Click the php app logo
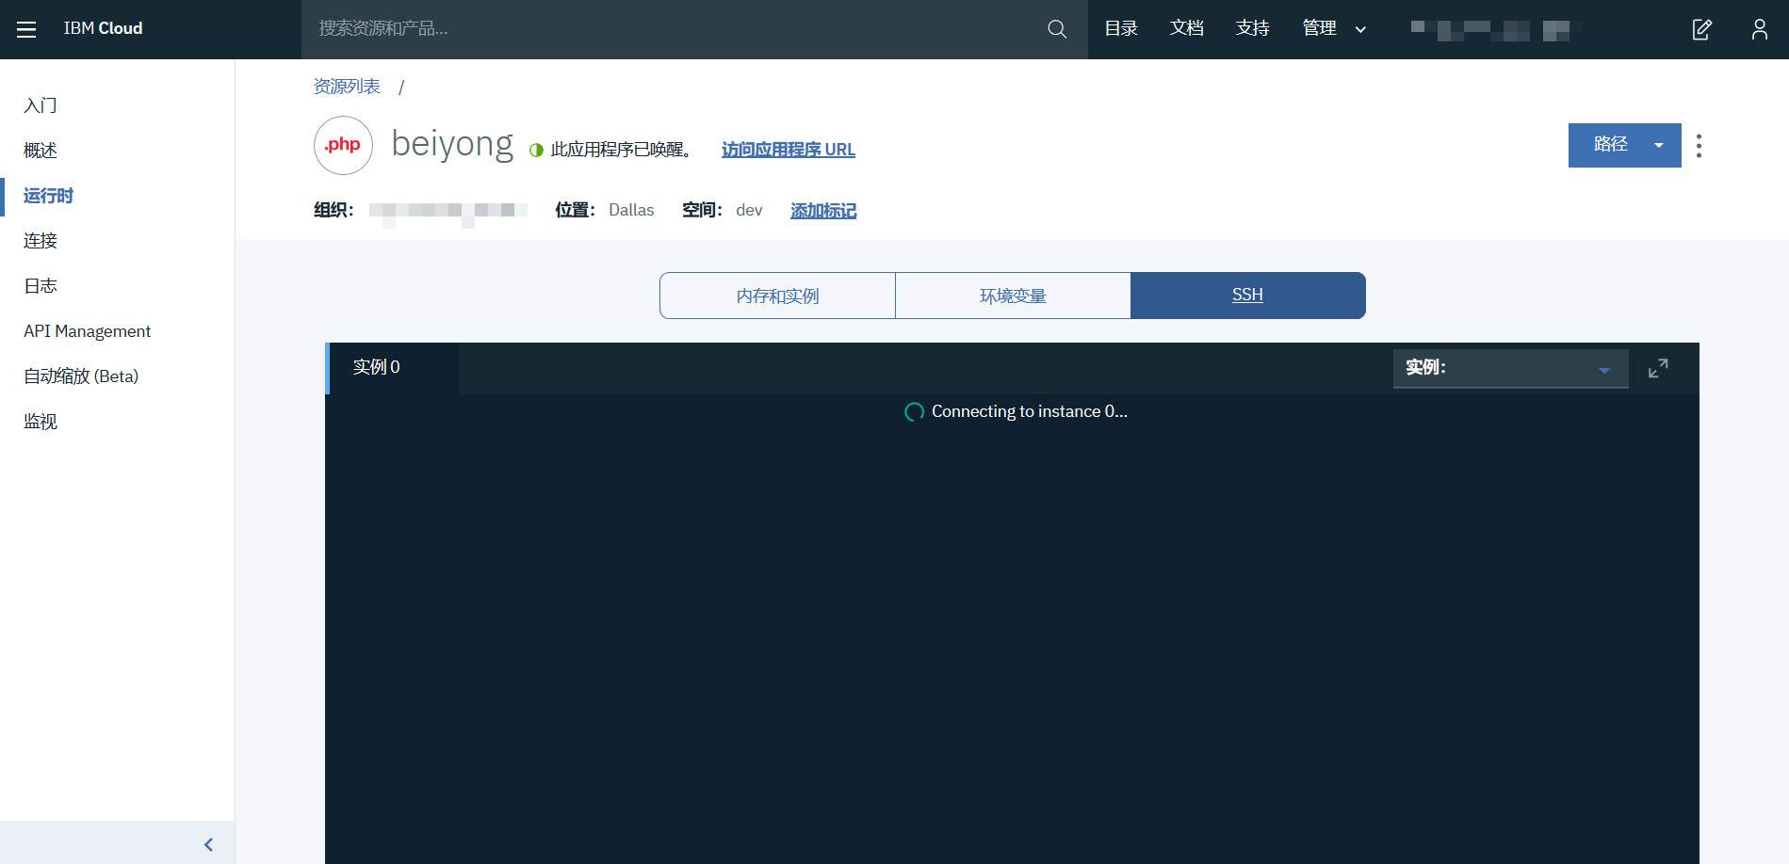1789x864 pixels. coord(343,145)
